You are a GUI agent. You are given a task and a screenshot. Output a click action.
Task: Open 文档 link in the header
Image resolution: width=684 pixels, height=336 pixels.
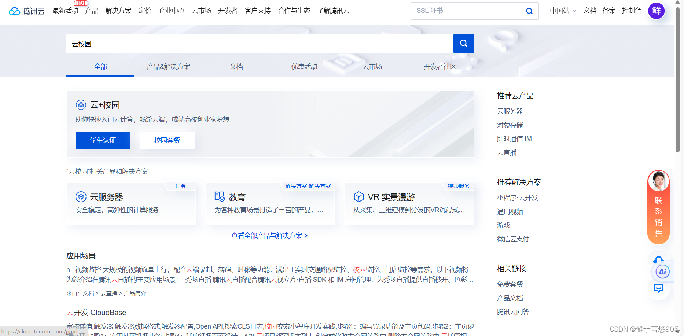[x=590, y=11]
